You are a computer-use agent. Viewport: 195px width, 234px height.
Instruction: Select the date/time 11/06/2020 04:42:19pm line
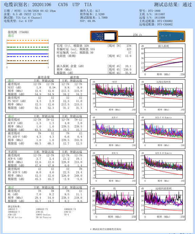tap(30, 11)
